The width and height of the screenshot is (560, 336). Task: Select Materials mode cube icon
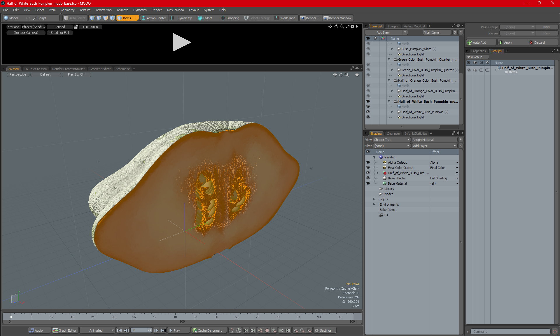[x=112, y=18]
